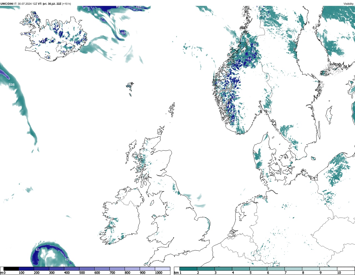
Task: Select the 3–4 km legend swatch
Action: [223, 269]
